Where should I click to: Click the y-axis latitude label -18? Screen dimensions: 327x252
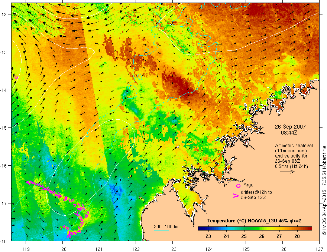tap(4, 241)
